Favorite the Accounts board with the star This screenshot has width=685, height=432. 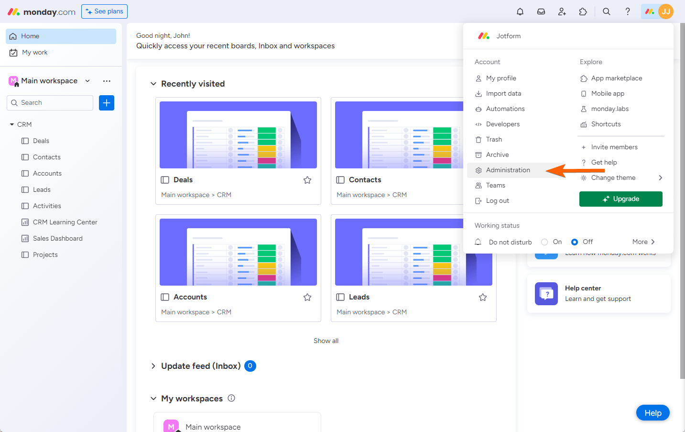(307, 297)
